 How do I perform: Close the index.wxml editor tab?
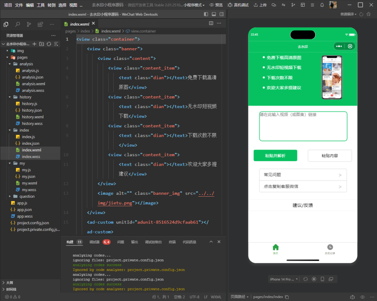coord(93,23)
